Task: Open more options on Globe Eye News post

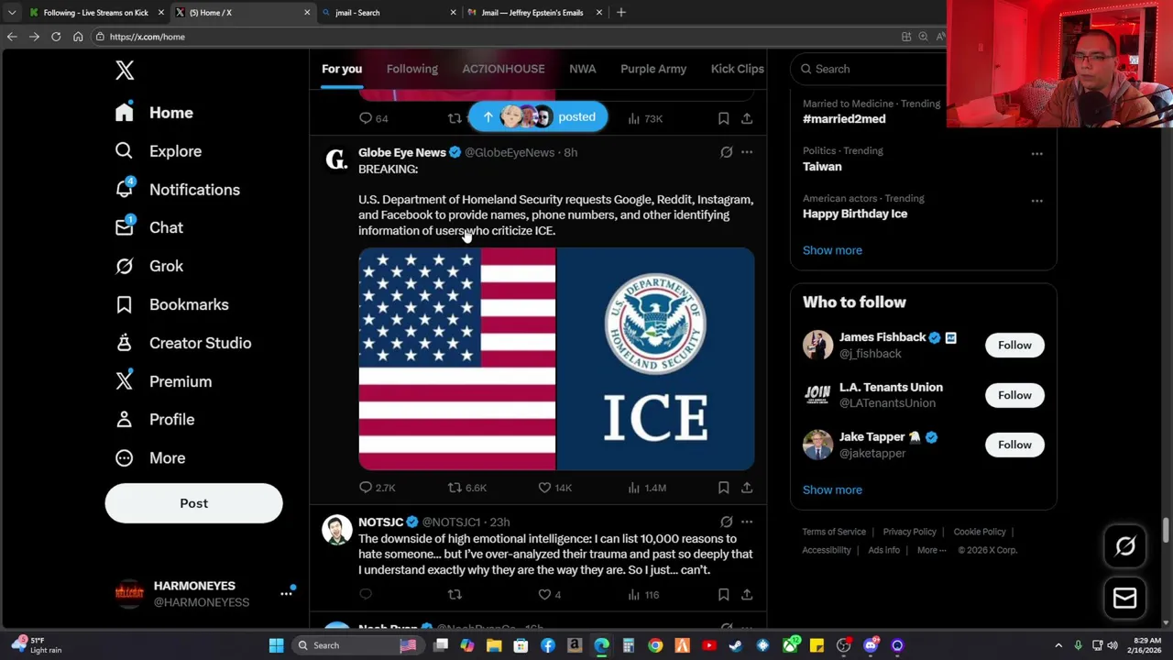Action: point(747,152)
